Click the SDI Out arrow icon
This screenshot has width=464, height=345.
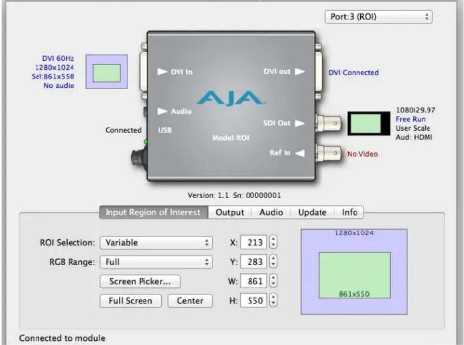point(300,123)
